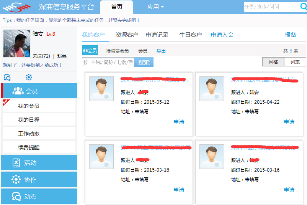Switch to the 资源客户 tab

(127, 35)
